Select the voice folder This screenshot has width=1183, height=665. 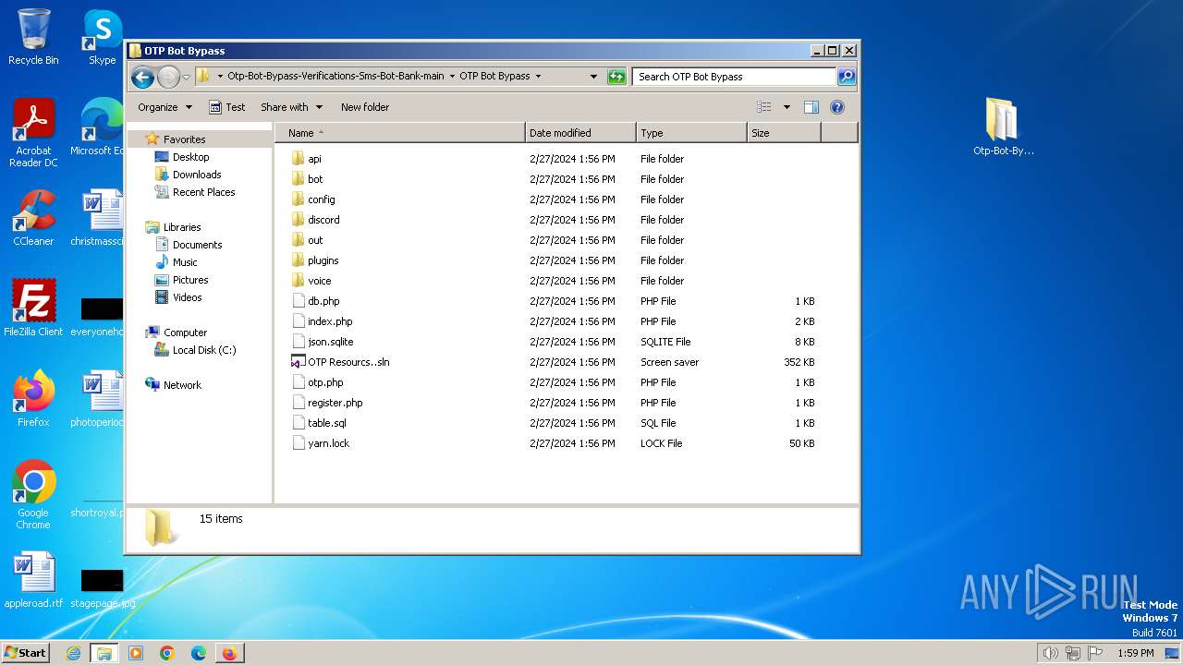tap(319, 281)
